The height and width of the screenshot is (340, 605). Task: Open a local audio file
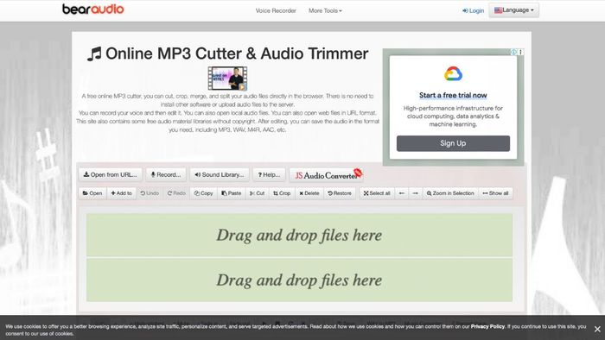tap(92, 193)
